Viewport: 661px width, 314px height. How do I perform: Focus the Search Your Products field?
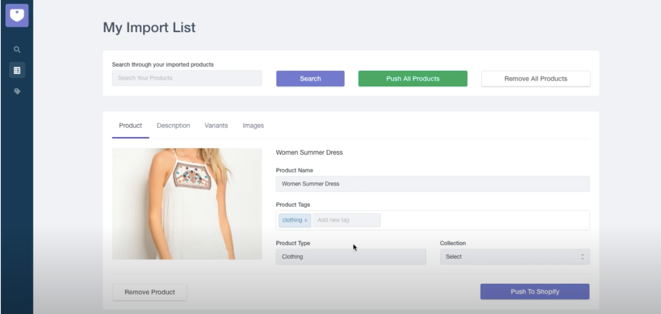click(x=187, y=78)
